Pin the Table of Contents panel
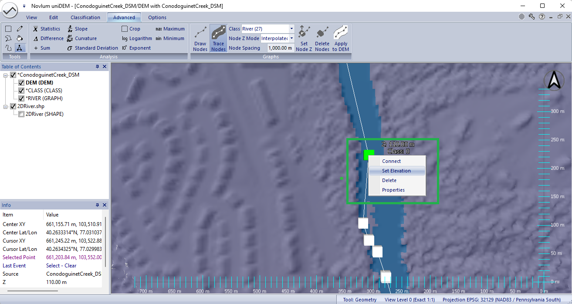This screenshot has height=304, width=572. click(x=98, y=67)
